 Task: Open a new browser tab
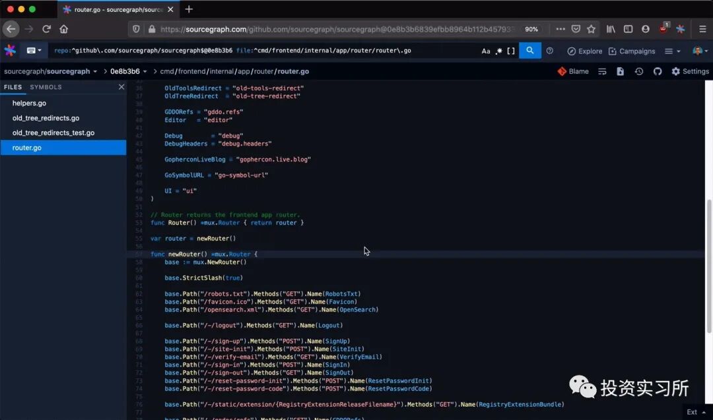[x=189, y=9]
